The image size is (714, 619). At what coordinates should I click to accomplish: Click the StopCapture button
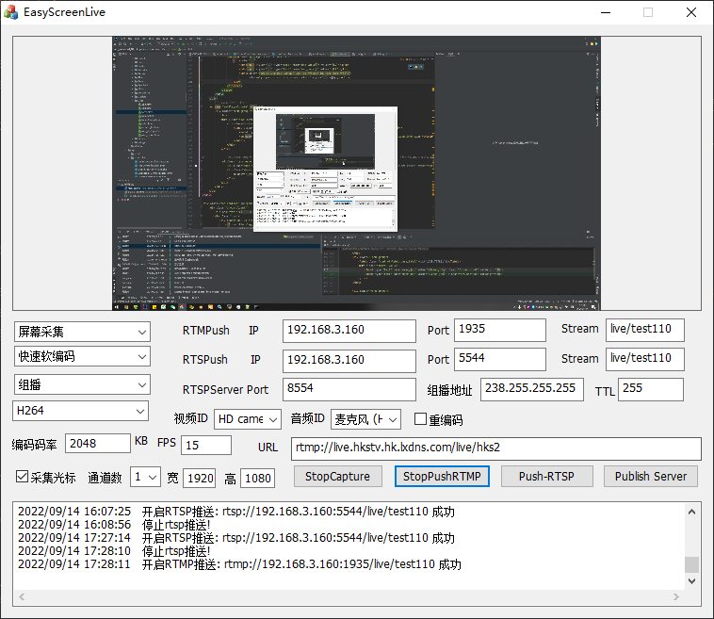click(x=338, y=477)
